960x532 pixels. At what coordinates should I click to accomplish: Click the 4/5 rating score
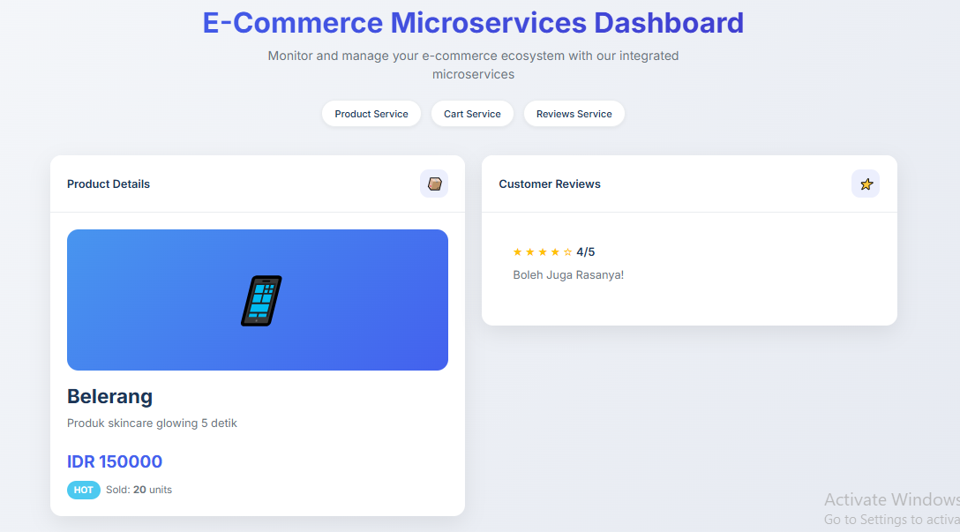[586, 252]
